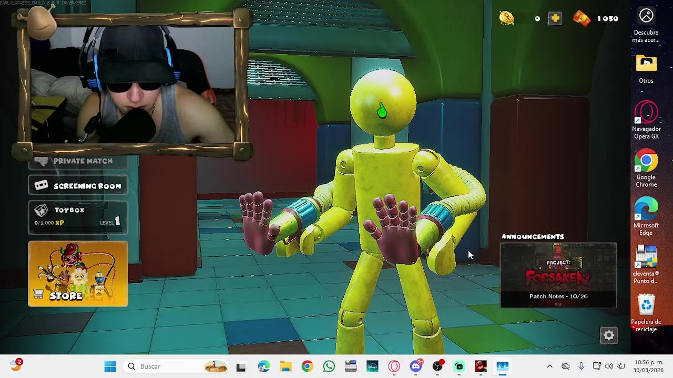Open Papelera de reciclaje

(646, 313)
